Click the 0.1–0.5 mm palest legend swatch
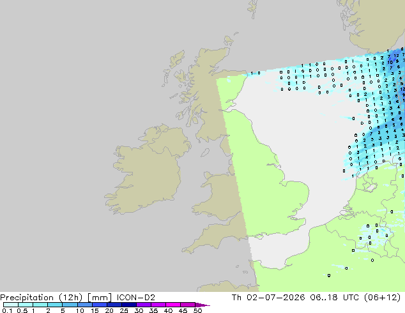Viewport: 405px width, 313px height. coord(11,305)
